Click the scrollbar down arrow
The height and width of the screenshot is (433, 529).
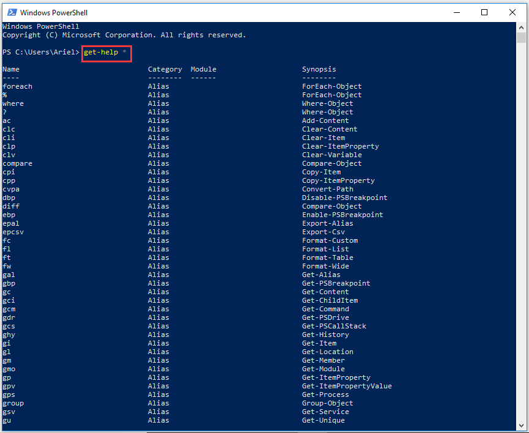coord(521,426)
